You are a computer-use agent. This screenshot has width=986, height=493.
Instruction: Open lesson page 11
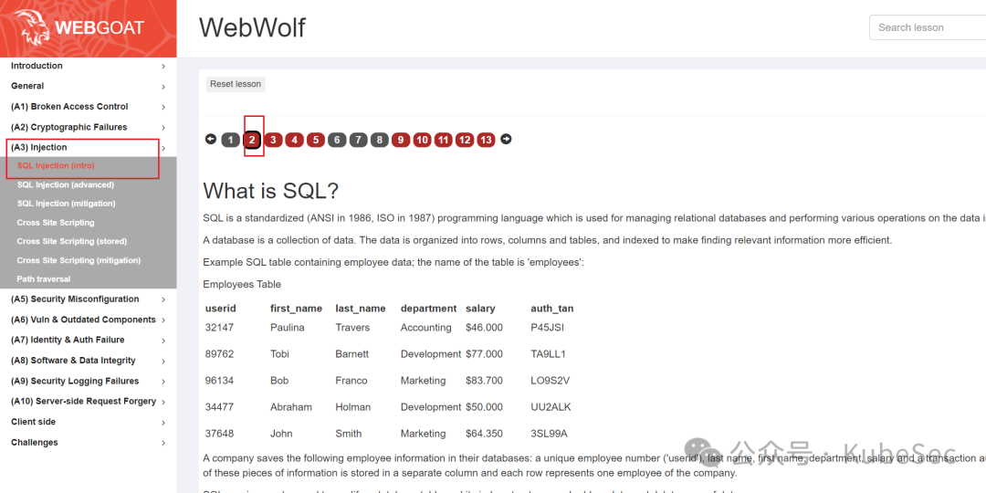tap(444, 140)
